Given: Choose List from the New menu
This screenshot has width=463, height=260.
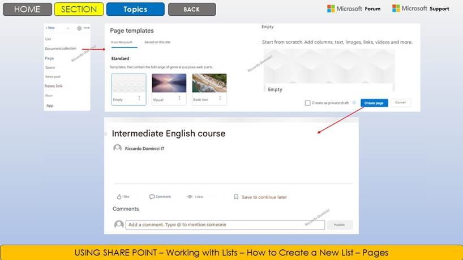Looking at the screenshot, I should pos(48,39).
